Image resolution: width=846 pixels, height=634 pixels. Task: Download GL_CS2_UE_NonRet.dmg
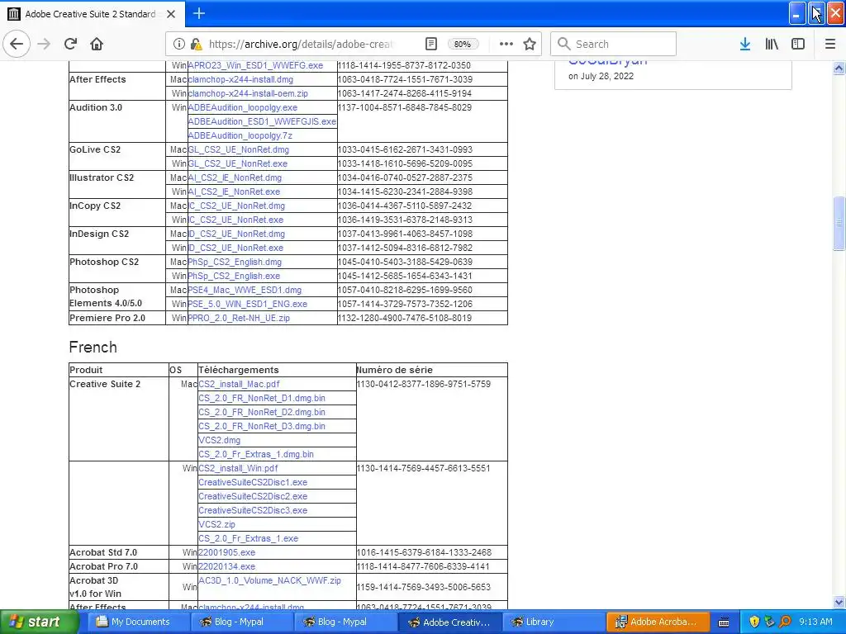tap(239, 149)
